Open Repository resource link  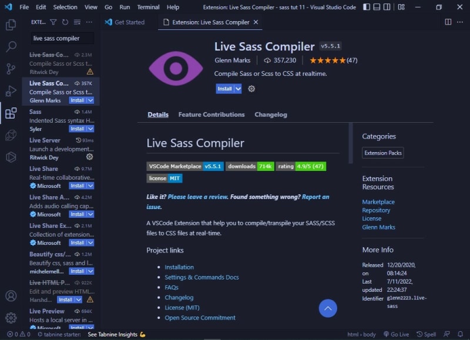tap(376, 210)
